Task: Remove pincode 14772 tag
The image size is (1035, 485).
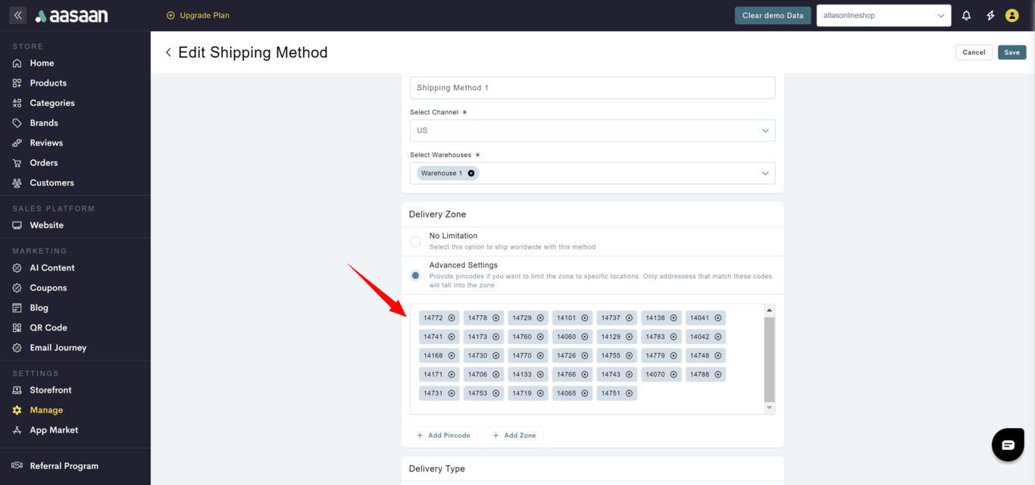Action: pos(452,318)
